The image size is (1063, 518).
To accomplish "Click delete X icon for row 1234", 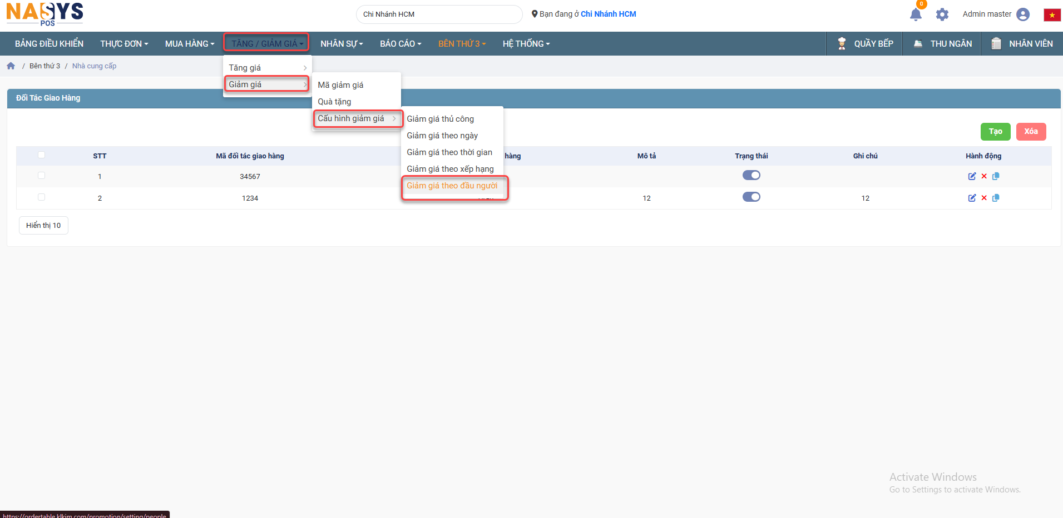I will pyautogui.click(x=984, y=198).
